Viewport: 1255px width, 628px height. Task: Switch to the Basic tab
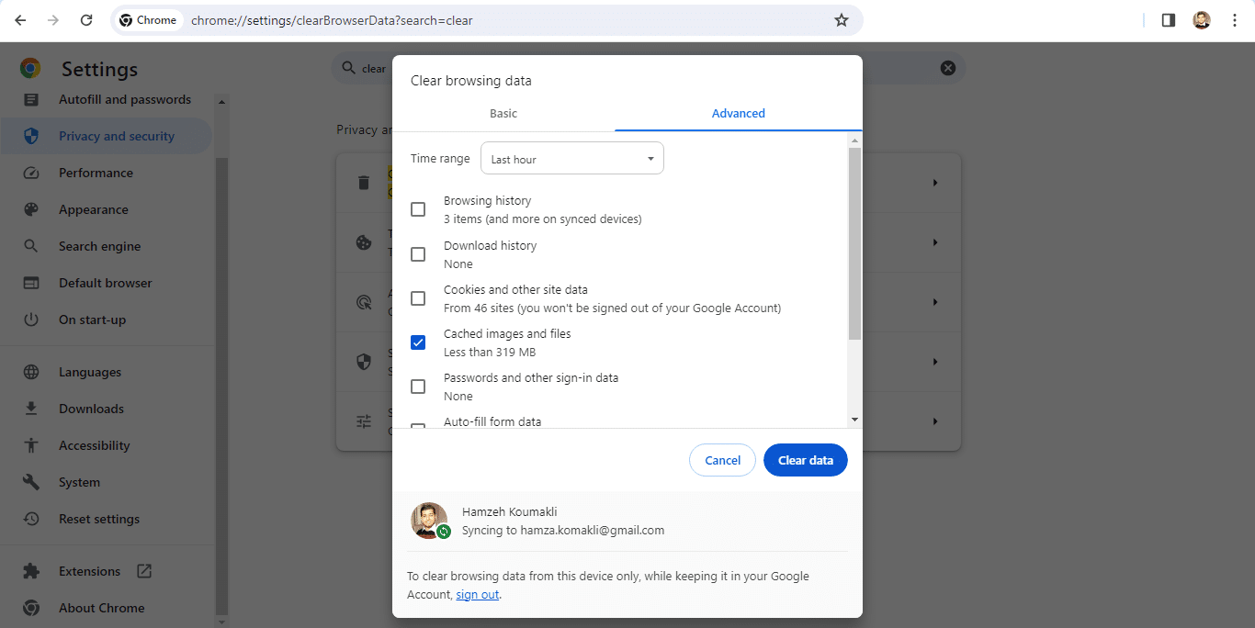click(503, 114)
